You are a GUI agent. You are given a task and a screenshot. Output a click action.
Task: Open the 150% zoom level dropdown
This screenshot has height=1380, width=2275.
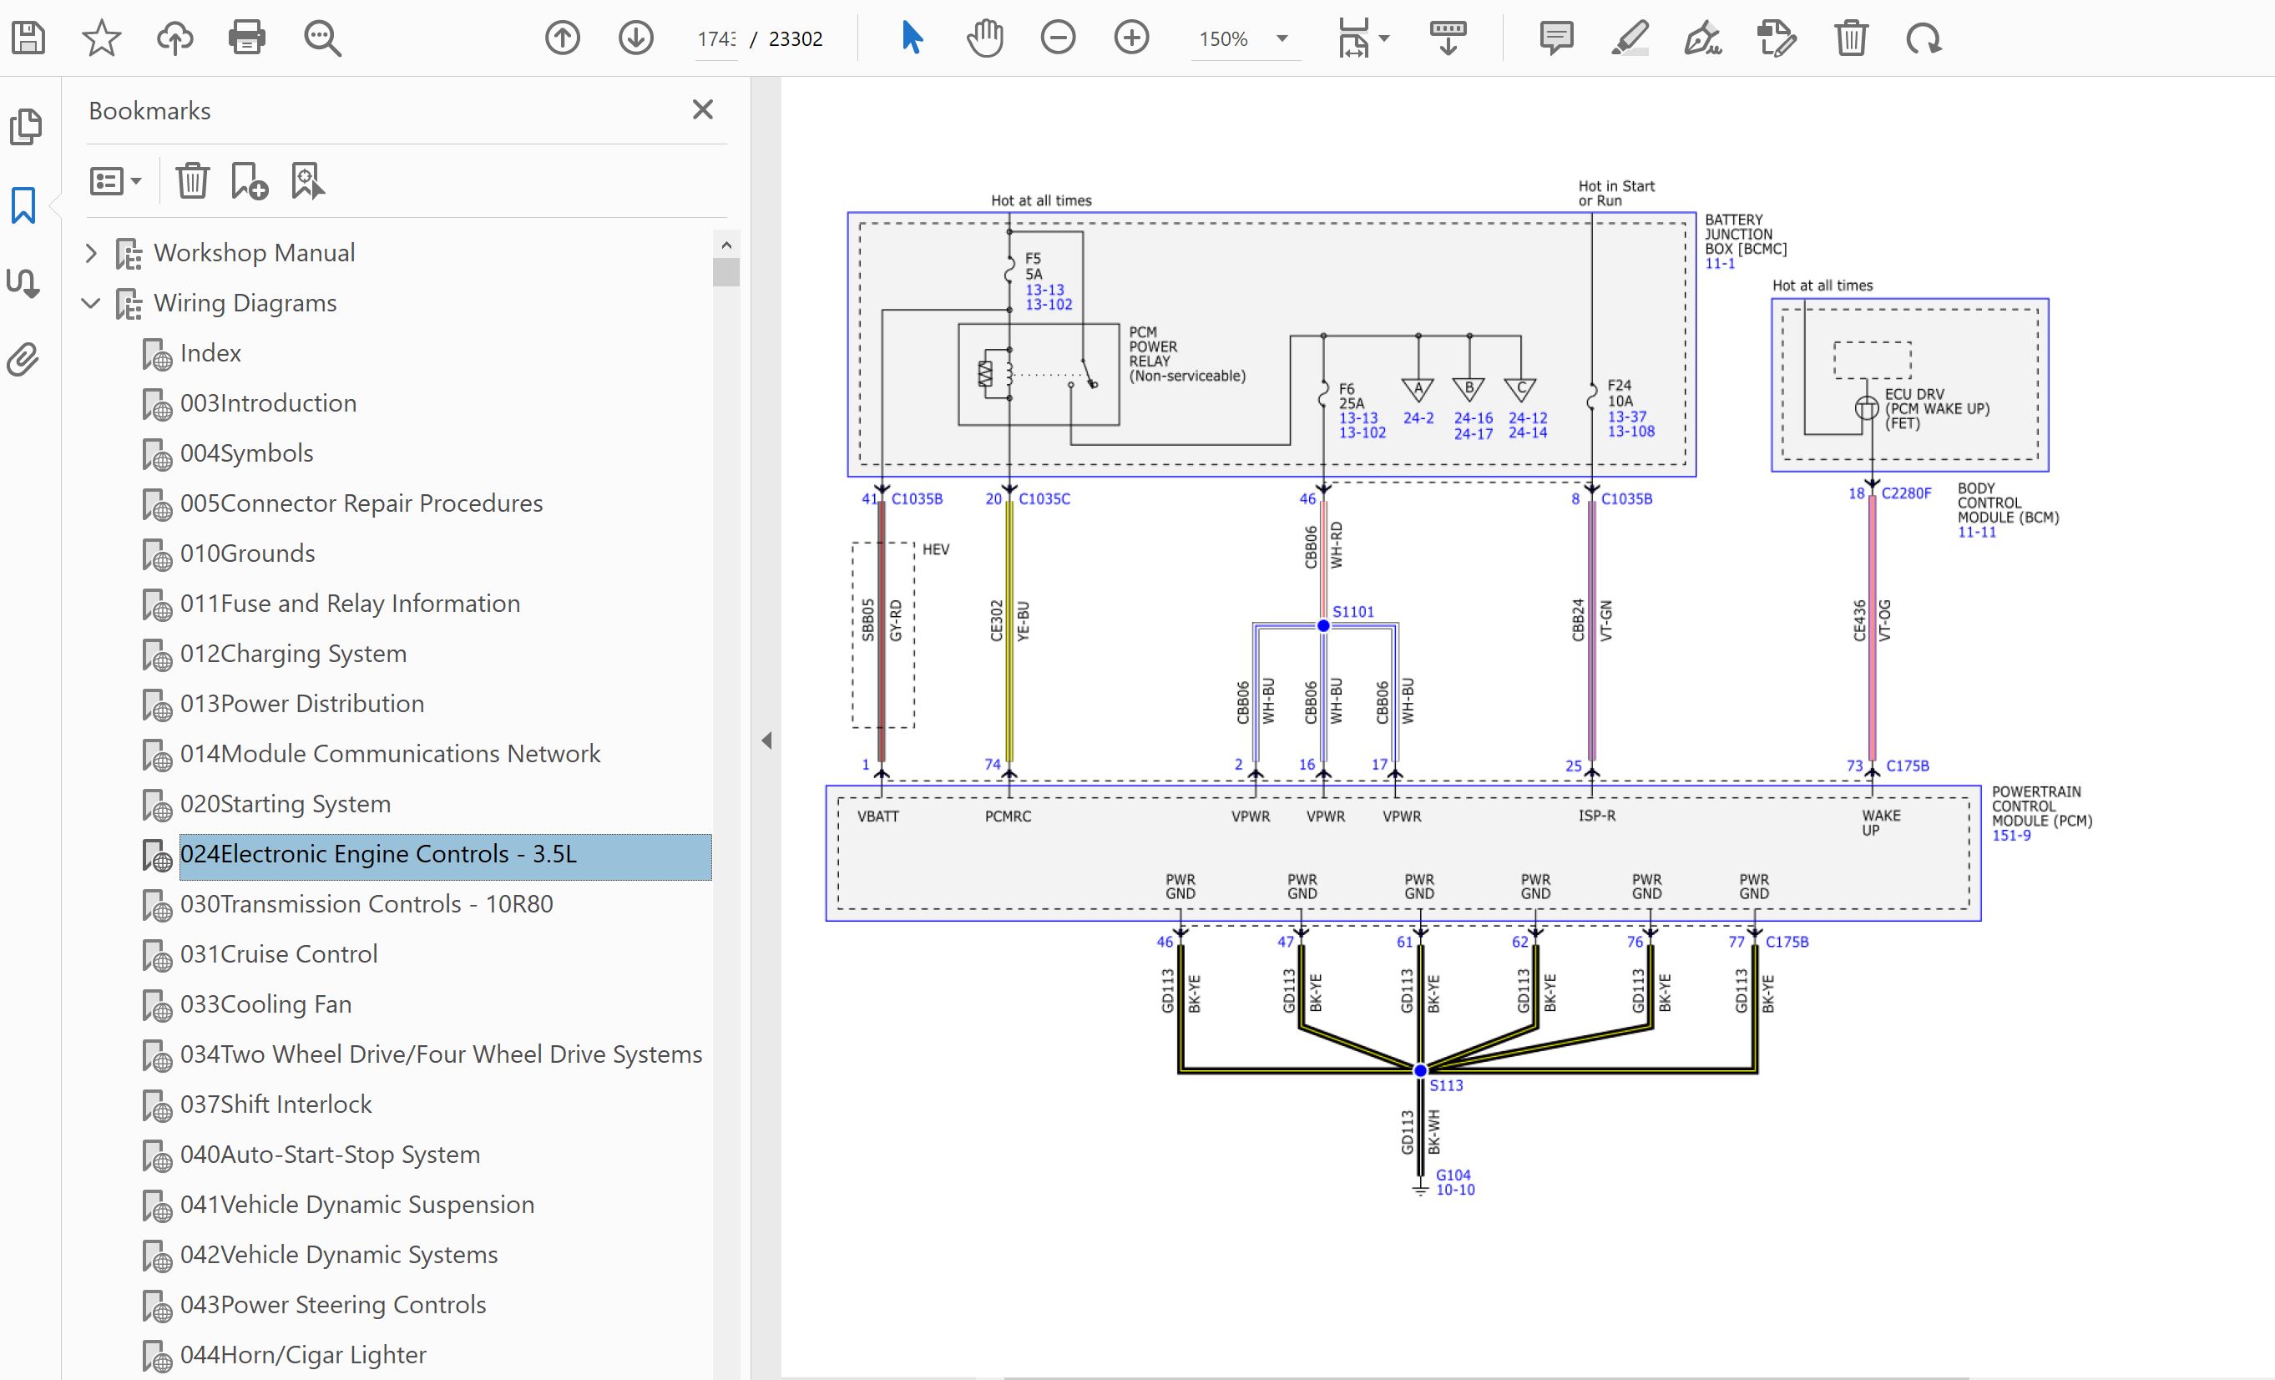1282,38
